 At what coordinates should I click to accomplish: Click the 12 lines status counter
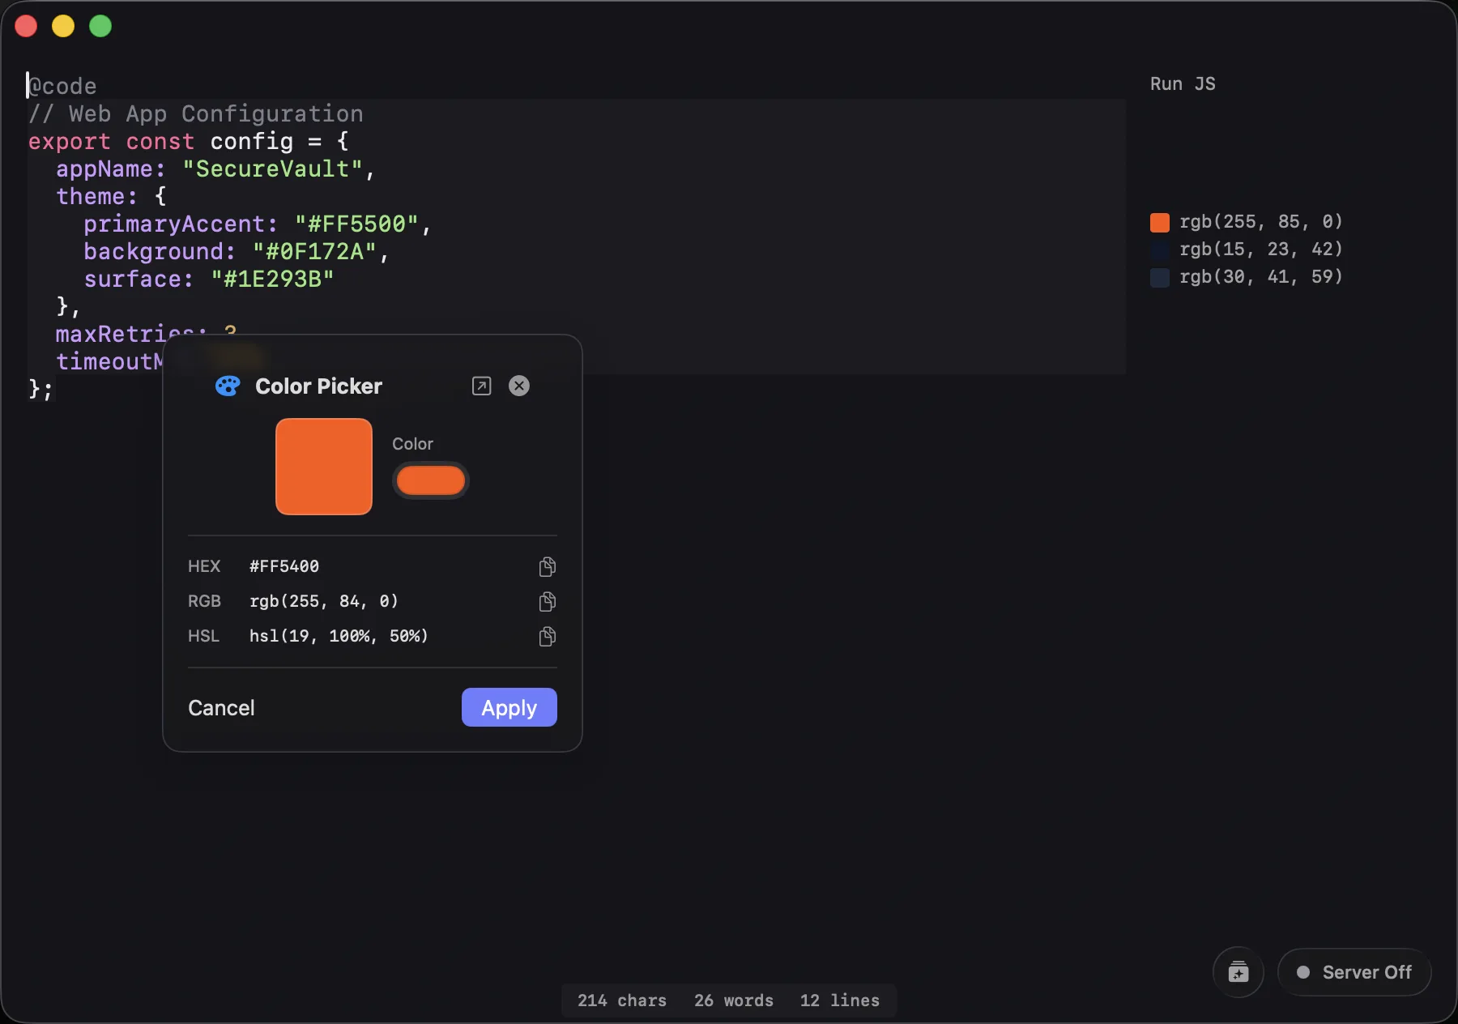840,1001
